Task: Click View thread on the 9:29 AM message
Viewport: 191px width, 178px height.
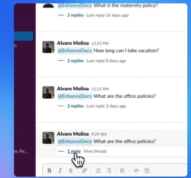Action: 95,151
